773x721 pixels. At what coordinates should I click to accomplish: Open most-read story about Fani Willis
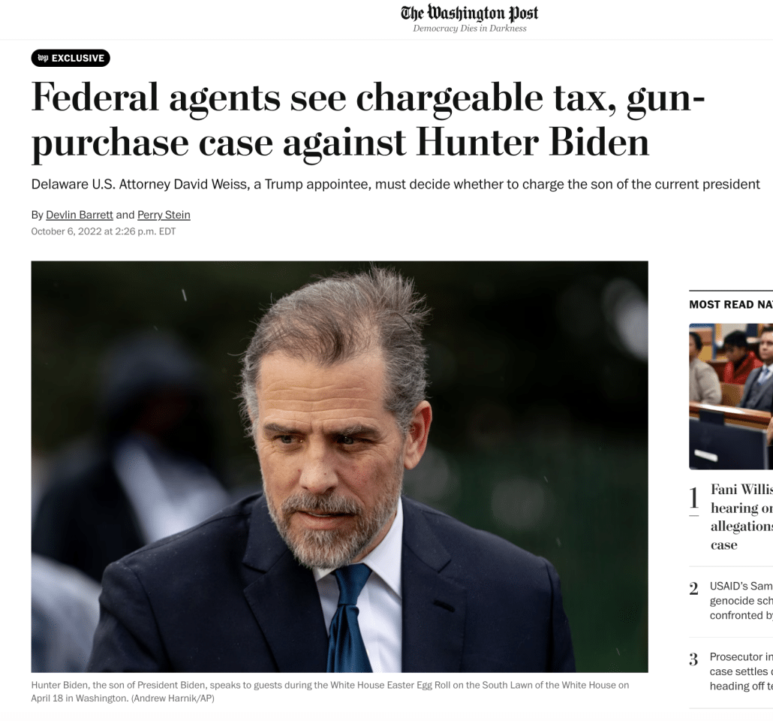(x=741, y=517)
